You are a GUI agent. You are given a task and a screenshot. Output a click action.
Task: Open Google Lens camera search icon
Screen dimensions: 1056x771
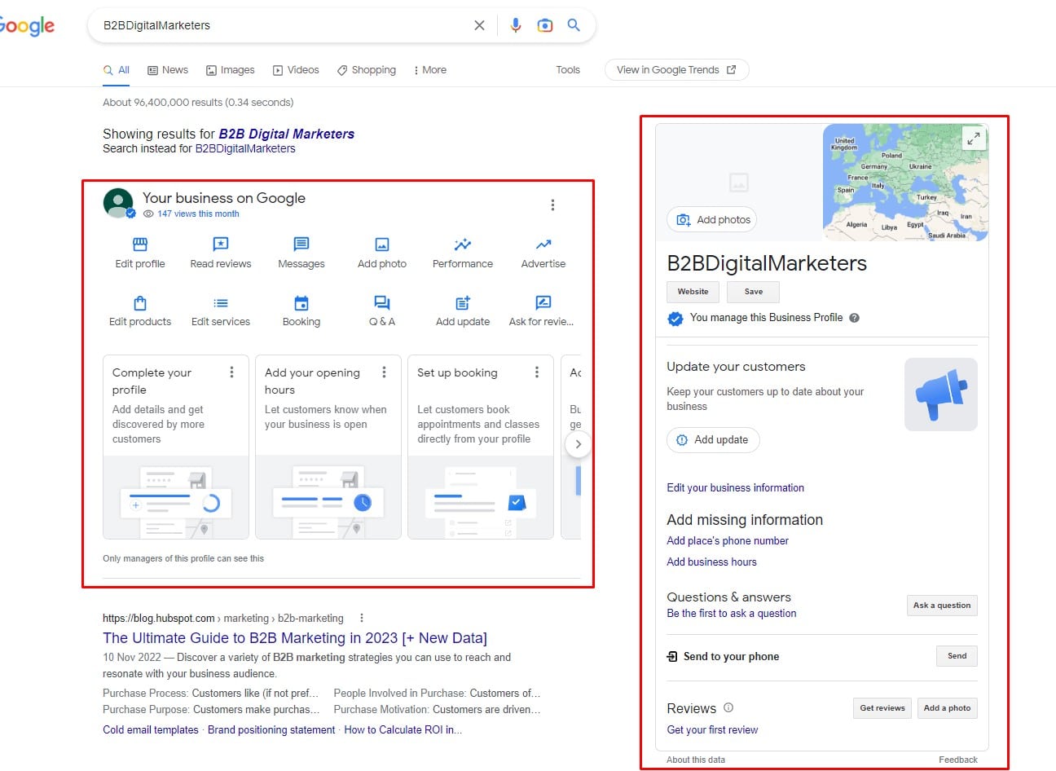545,25
